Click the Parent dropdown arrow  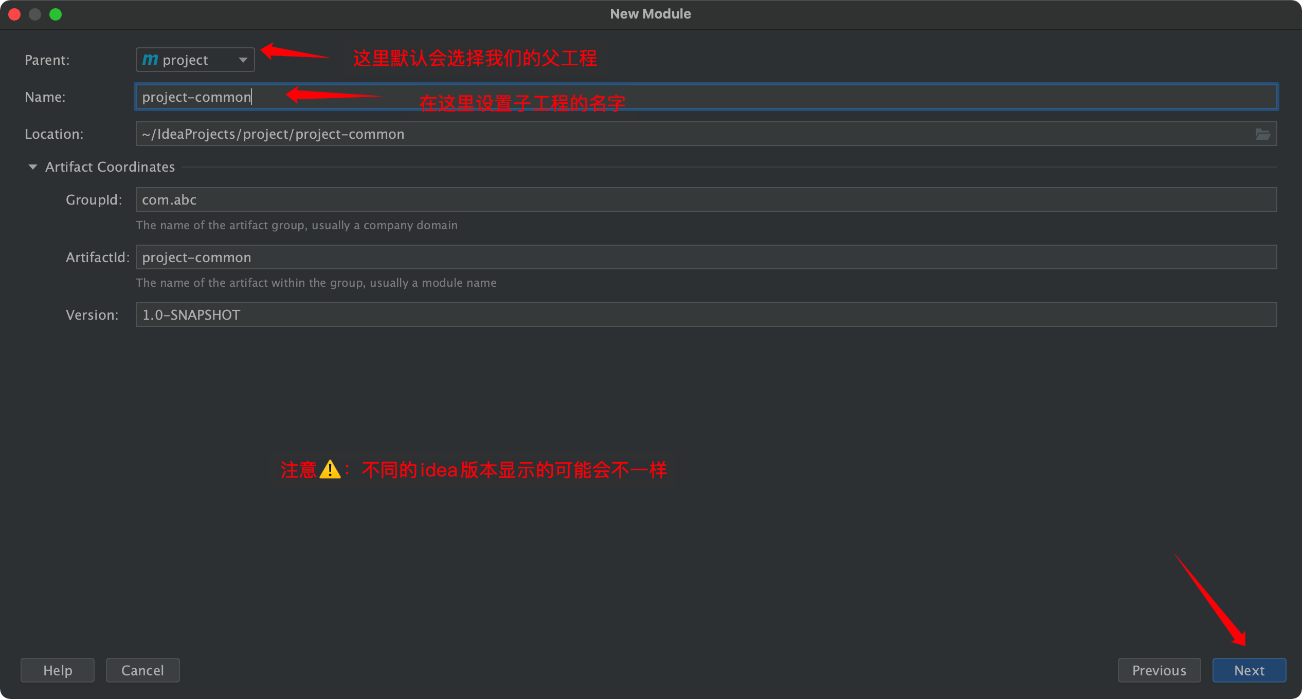(x=243, y=60)
